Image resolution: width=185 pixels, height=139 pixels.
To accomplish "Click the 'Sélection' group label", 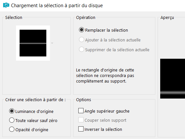I will [x=14, y=18].
